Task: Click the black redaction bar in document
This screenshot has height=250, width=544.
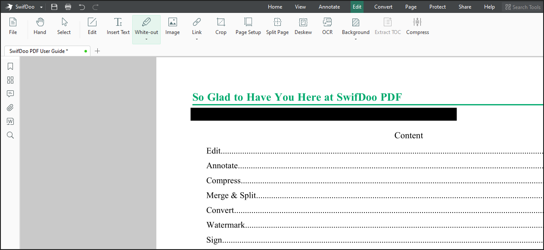Action: coord(323,114)
